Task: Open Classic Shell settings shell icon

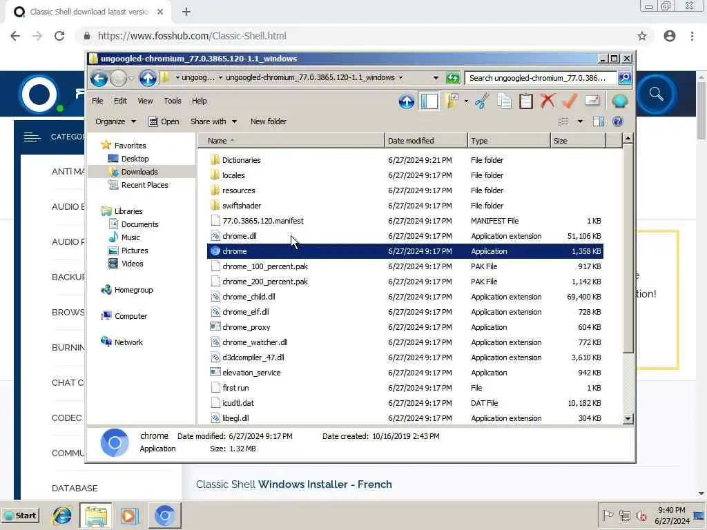Action: 620,101
